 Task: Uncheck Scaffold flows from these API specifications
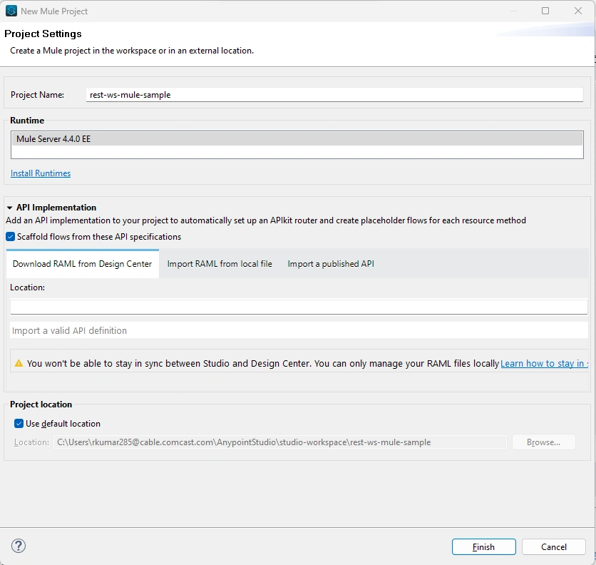pos(11,237)
